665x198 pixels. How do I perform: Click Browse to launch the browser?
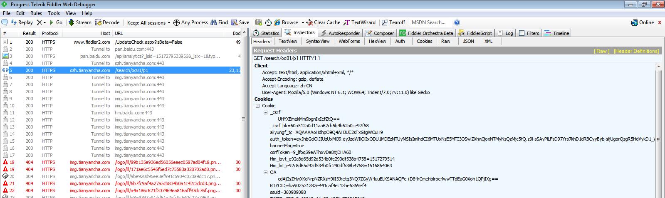click(286, 22)
